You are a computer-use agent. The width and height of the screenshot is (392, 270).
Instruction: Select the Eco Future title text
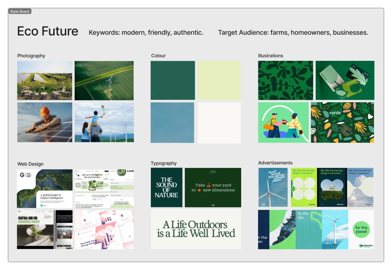coord(47,31)
